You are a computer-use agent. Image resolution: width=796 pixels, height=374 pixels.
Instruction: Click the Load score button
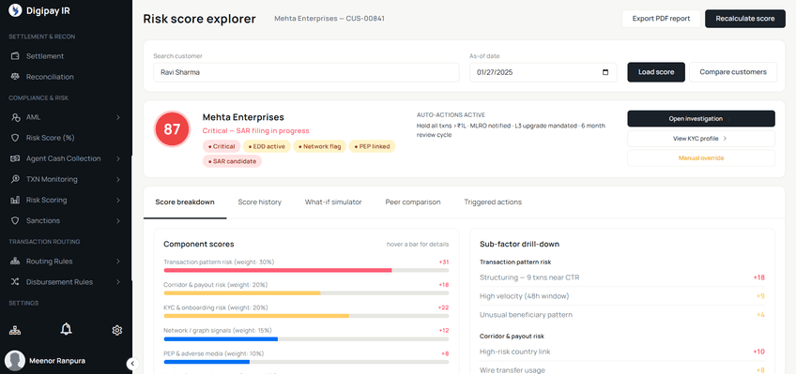pos(656,72)
